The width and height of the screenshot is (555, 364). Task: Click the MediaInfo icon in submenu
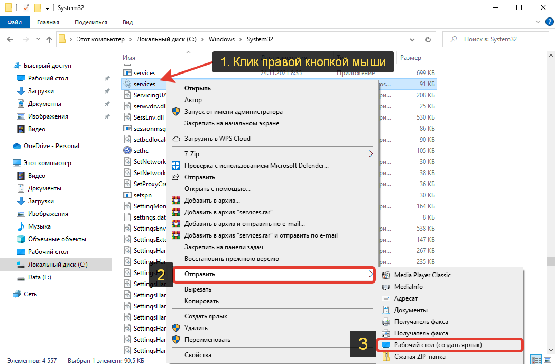click(385, 287)
